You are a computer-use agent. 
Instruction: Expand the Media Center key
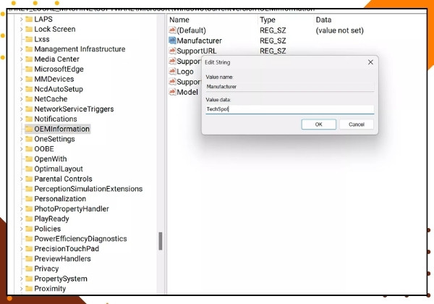[21, 59]
